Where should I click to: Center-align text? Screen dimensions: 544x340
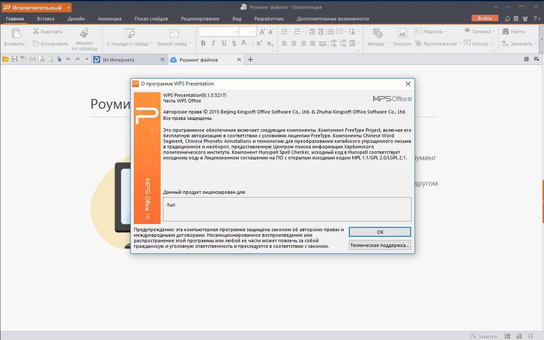294,43
